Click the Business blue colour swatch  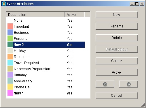coord(10,32)
